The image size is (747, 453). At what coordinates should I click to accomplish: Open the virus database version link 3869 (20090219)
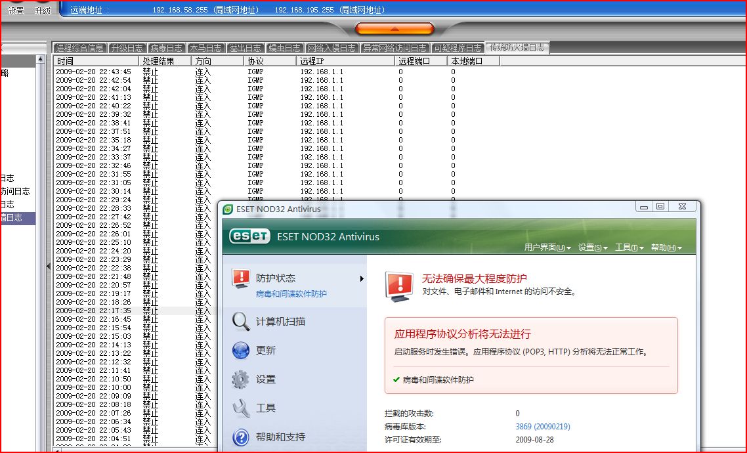tap(543, 426)
